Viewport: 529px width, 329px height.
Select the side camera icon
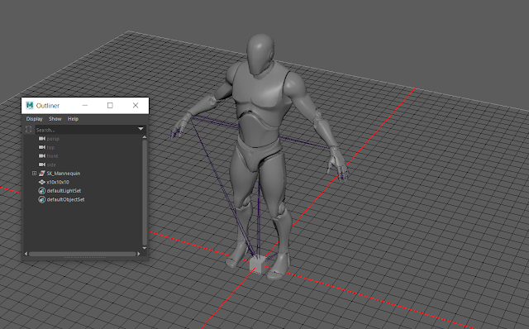[42, 164]
